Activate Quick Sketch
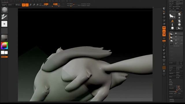 click(18, 5)
